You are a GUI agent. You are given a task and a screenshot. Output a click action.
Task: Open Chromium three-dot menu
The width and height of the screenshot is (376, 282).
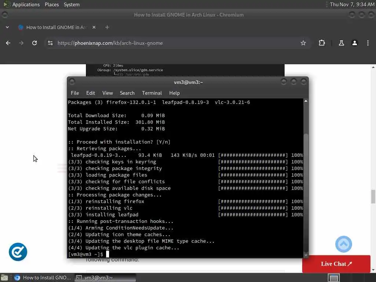pyautogui.click(x=368, y=43)
